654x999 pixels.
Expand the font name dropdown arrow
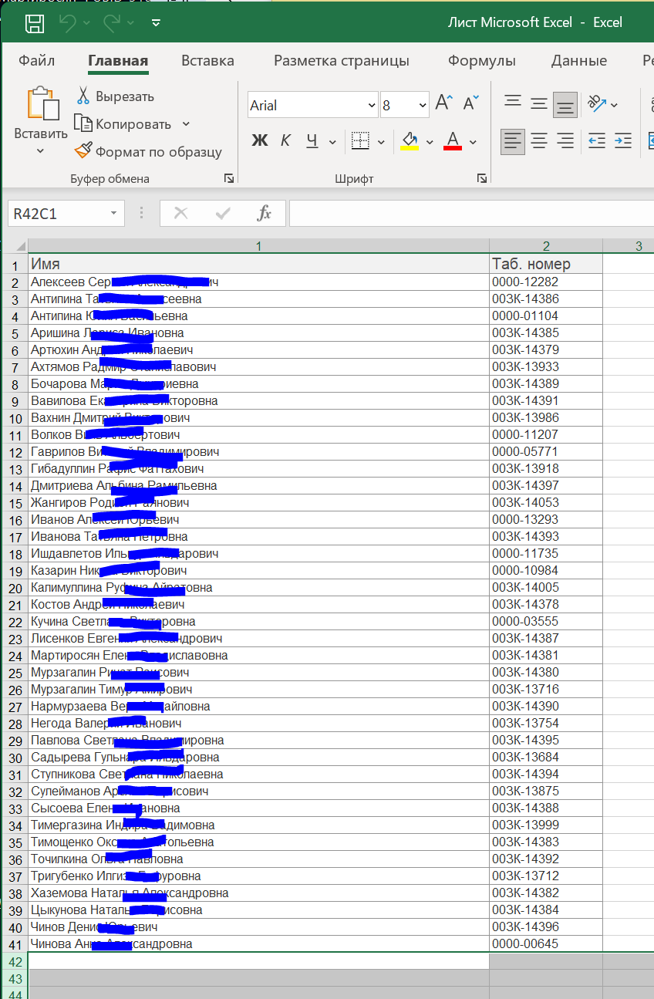tap(370, 106)
